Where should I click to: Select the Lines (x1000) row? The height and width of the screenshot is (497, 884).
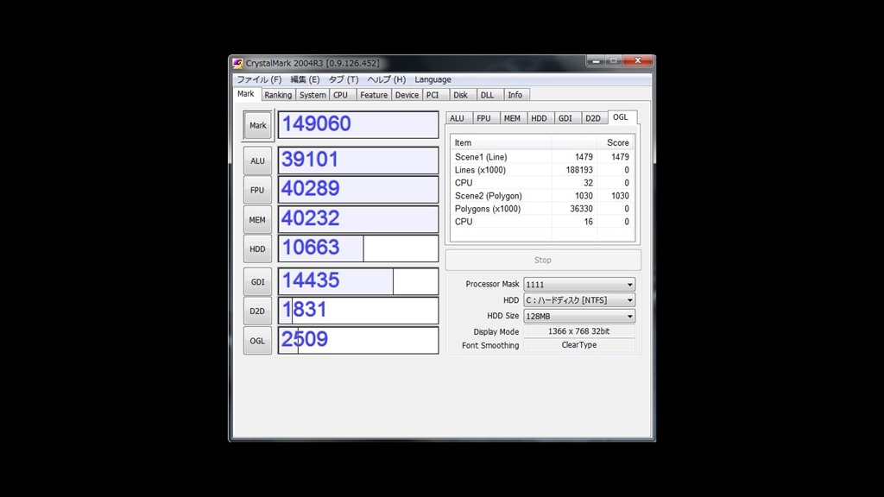point(542,170)
